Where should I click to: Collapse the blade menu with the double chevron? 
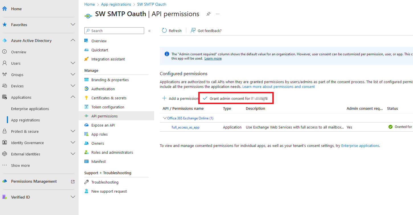click(x=149, y=31)
